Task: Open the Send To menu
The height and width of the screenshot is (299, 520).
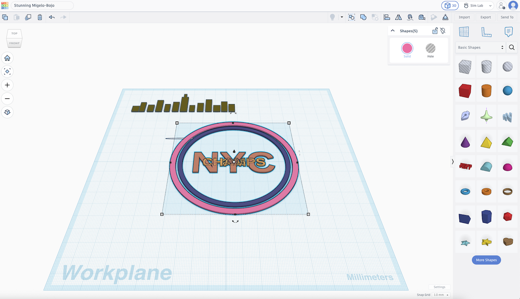Action: point(507,17)
